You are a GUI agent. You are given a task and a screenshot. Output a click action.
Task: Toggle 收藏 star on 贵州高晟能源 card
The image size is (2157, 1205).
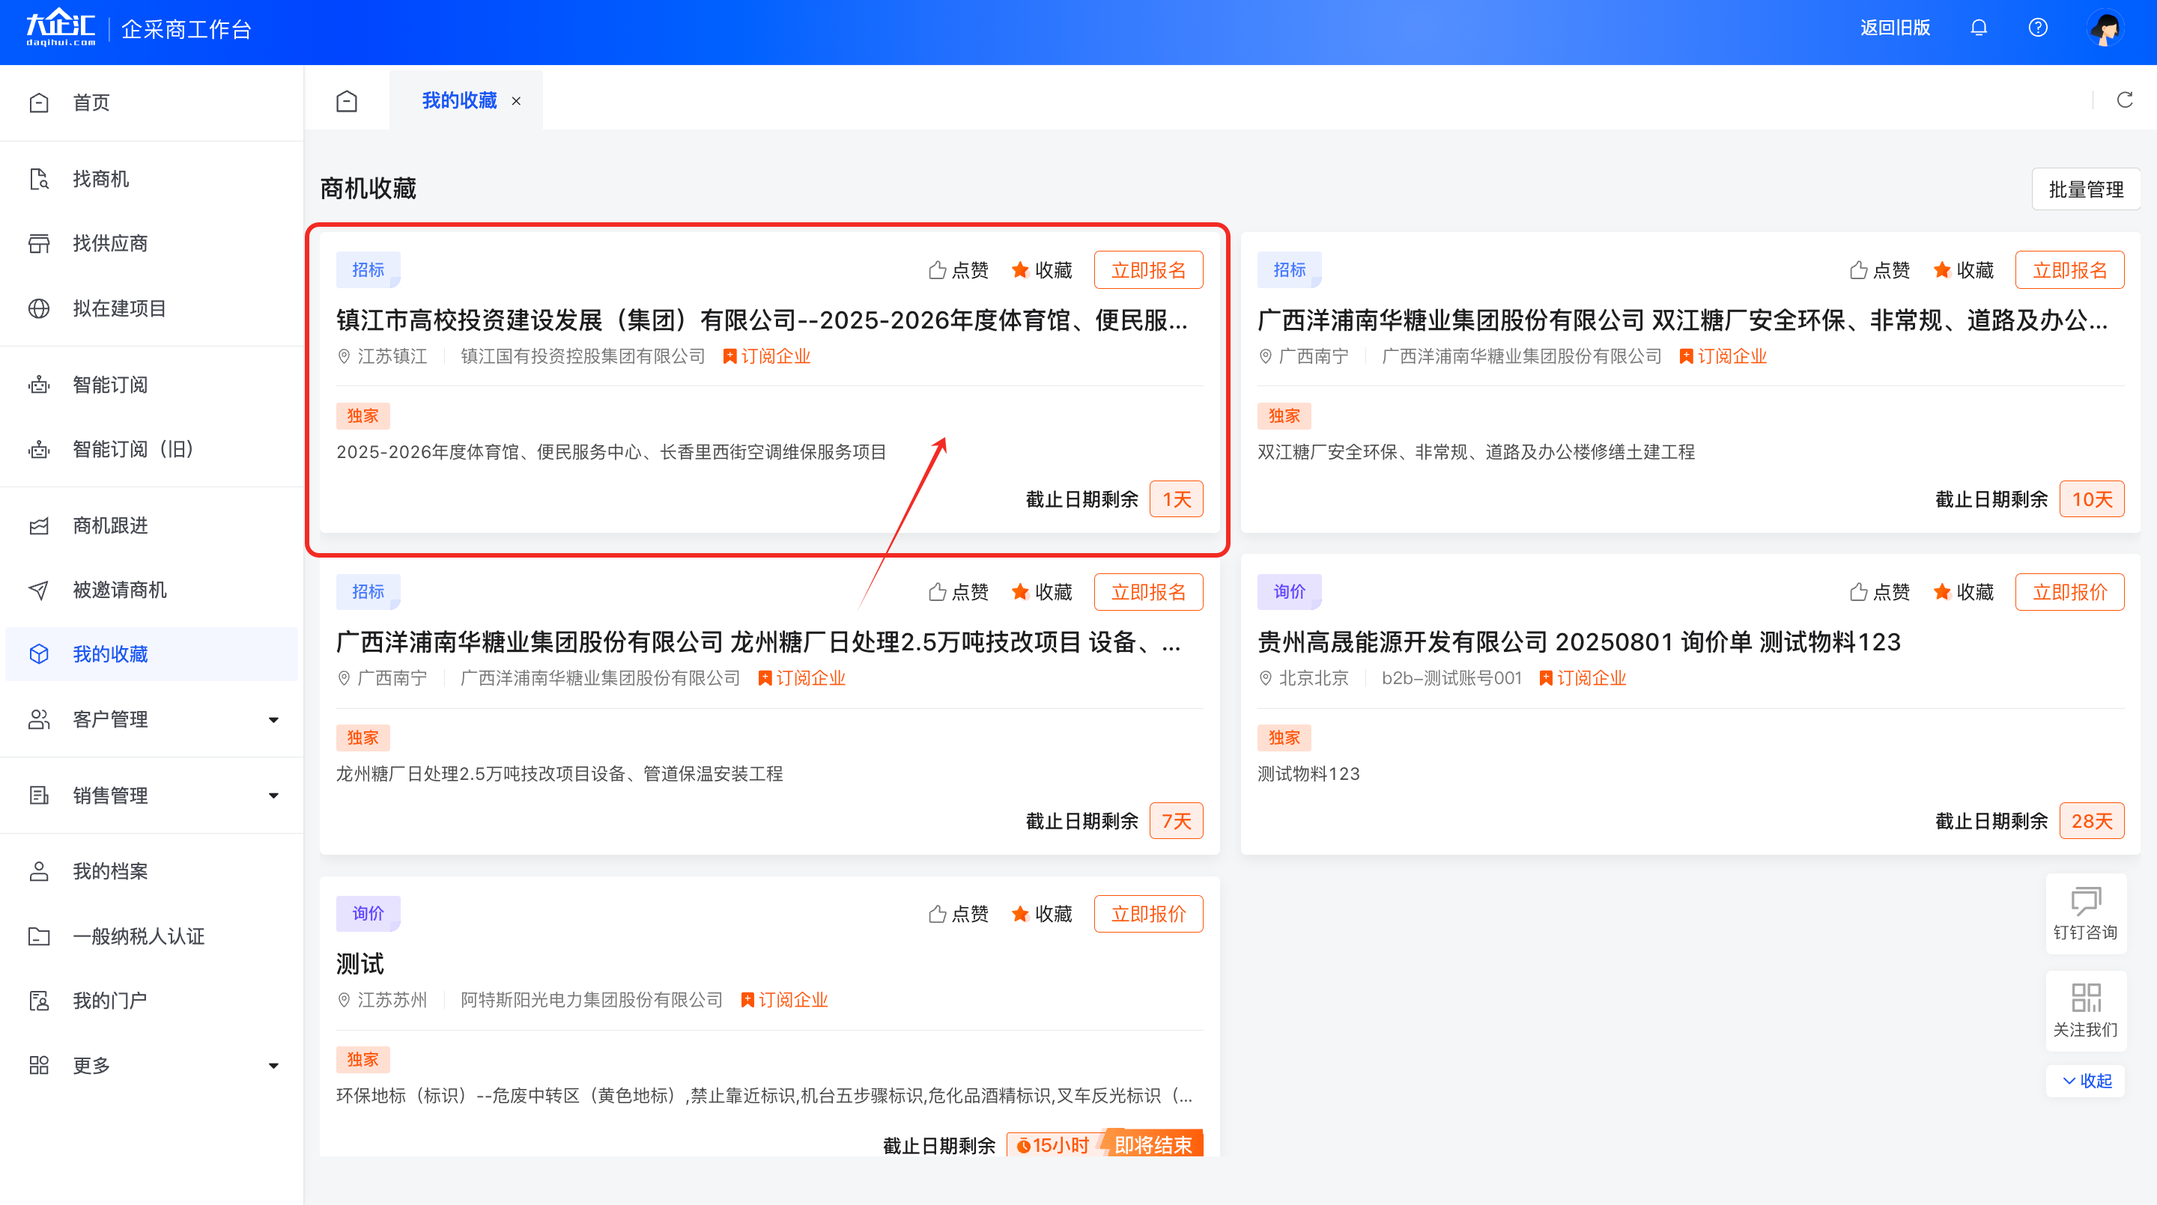tap(1963, 593)
